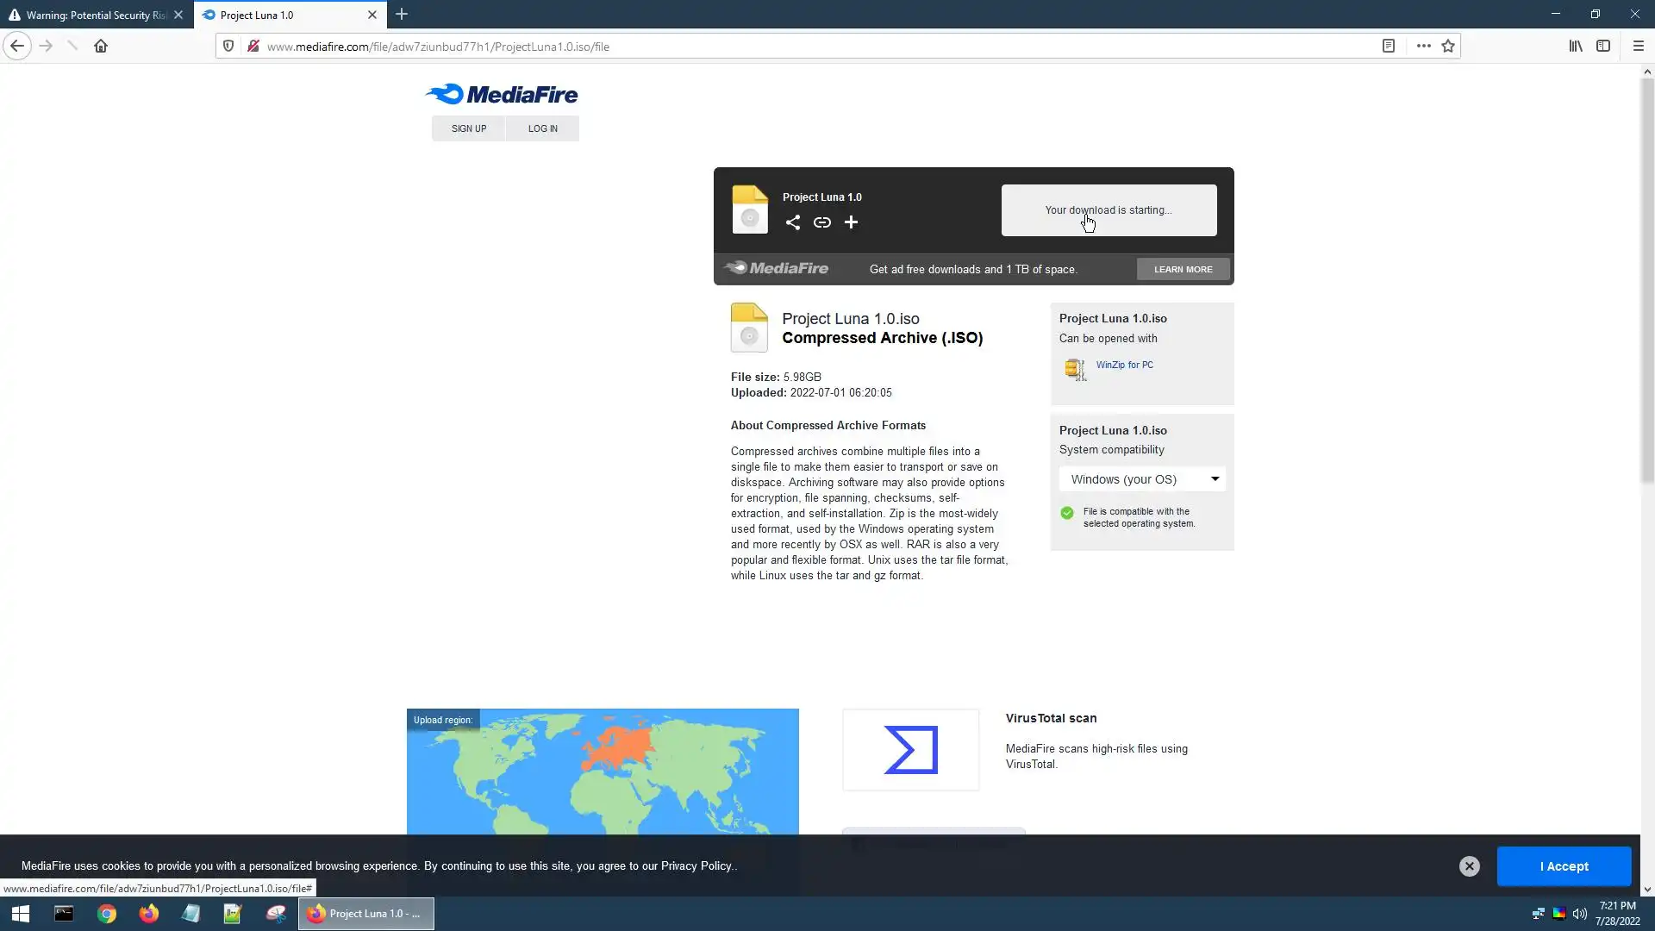The image size is (1655, 931).
Task: Click tracking protection shield icon
Action: pyautogui.click(x=228, y=46)
